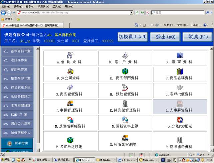Open A.會員資料 member data icon

(x=70, y=55)
